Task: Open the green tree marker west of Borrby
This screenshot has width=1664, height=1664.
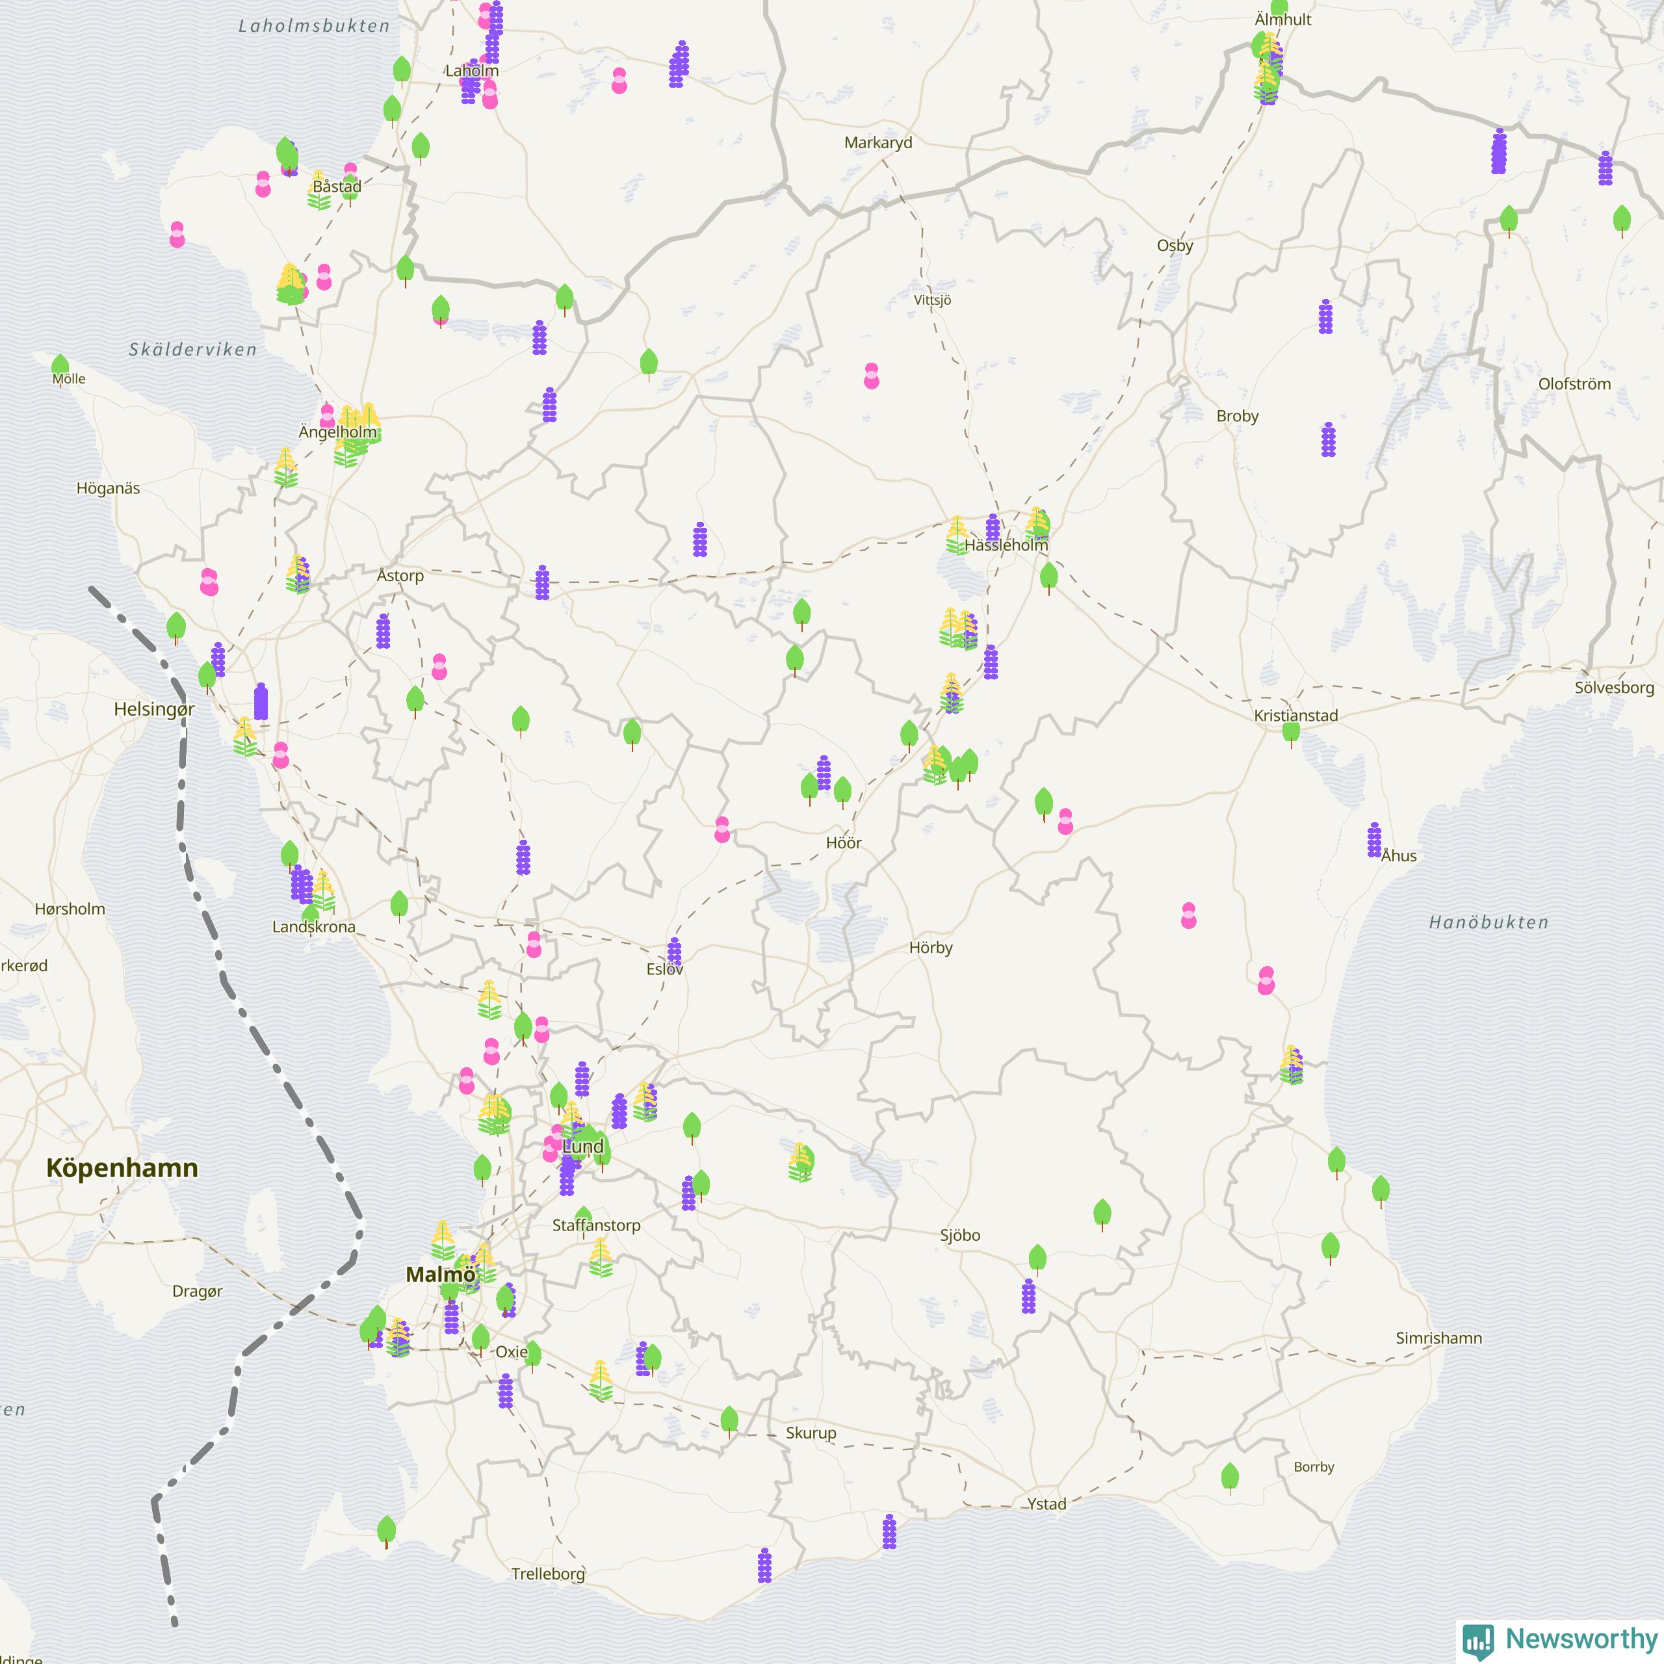Action: click(1230, 1478)
